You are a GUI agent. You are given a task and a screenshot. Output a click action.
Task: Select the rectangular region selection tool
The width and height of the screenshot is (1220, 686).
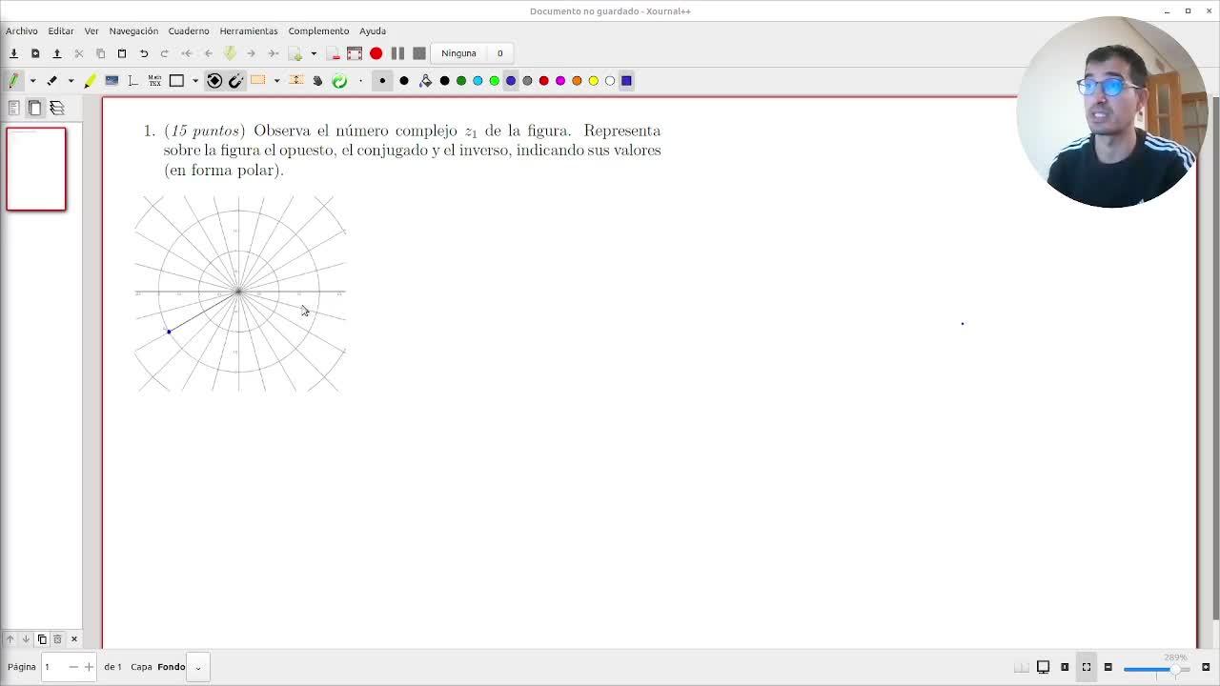tap(258, 81)
